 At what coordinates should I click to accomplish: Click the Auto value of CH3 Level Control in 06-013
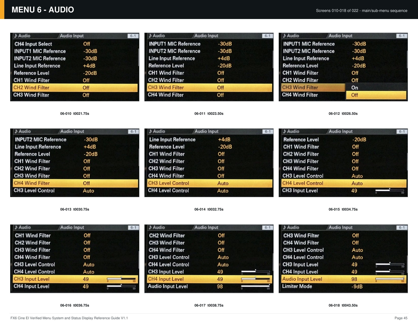click(88, 191)
